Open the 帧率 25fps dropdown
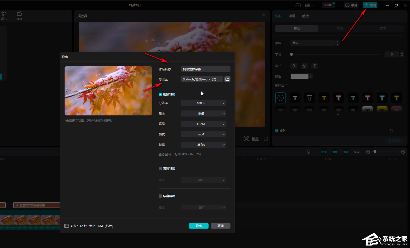The image size is (410, 248). pos(203,145)
